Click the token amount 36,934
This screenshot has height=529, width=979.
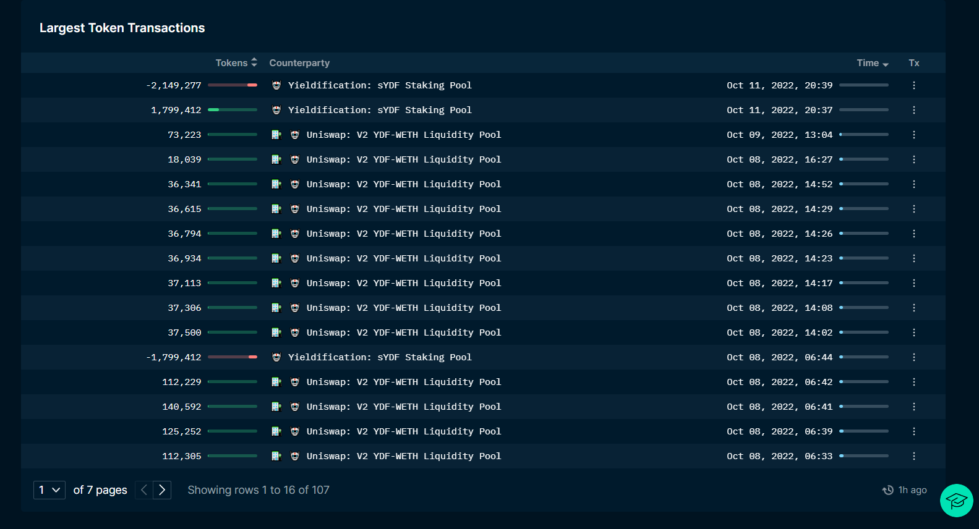point(184,258)
